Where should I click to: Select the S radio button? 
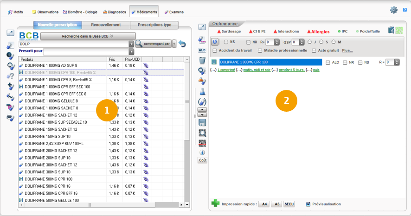tap(321, 42)
